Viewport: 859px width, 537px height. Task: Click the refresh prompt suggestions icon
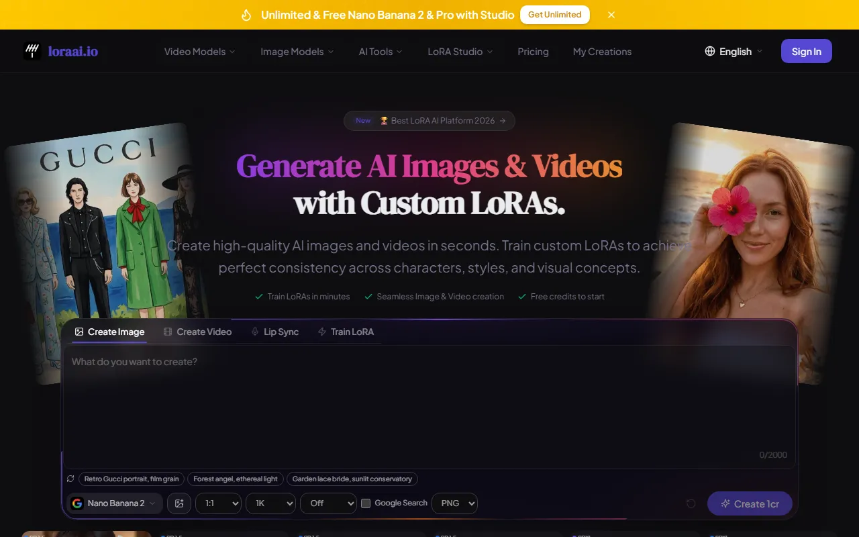click(70, 479)
